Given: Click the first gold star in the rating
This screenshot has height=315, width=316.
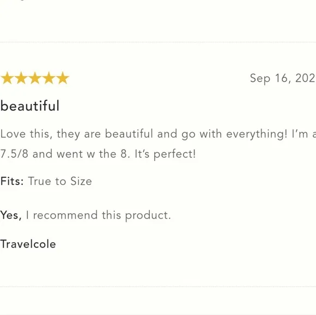Looking at the screenshot, I should (7, 78).
